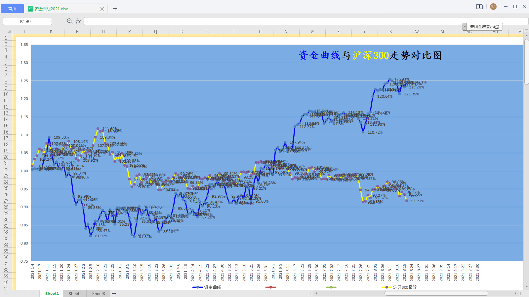This screenshot has width=529, height=297.
Task: Click the red legend marker in chart legend
Action: point(270,287)
